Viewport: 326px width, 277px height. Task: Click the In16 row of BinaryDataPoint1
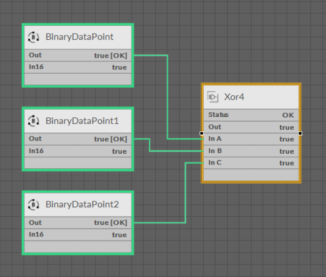pos(77,151)
